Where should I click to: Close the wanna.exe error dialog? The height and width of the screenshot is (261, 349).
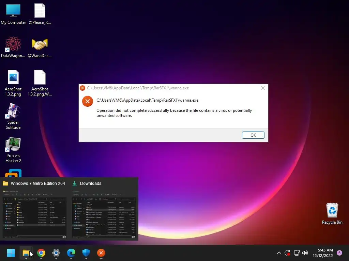263,88
